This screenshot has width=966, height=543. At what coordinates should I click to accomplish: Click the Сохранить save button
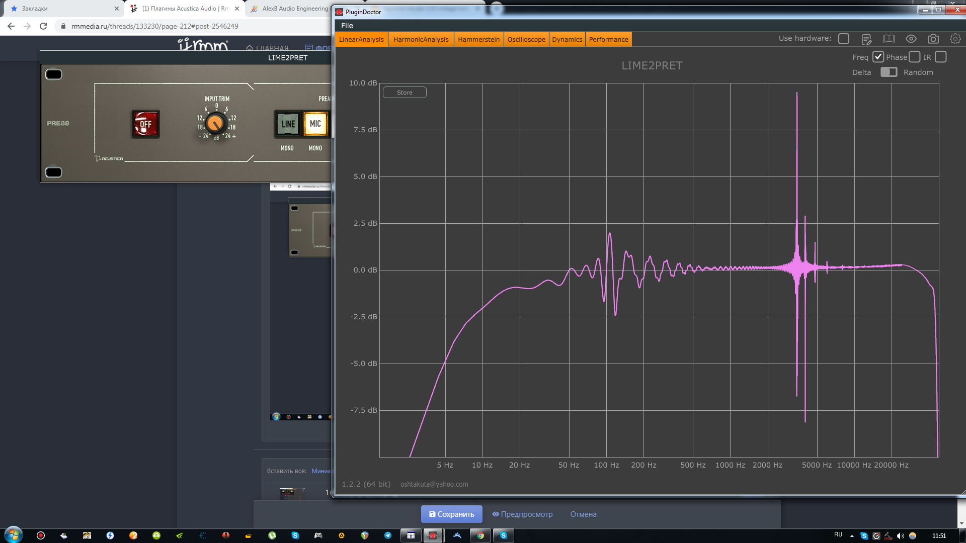coord(451,514)
